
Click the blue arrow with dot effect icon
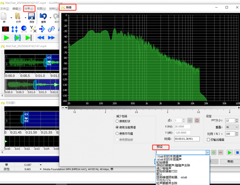tap(42, 29)
